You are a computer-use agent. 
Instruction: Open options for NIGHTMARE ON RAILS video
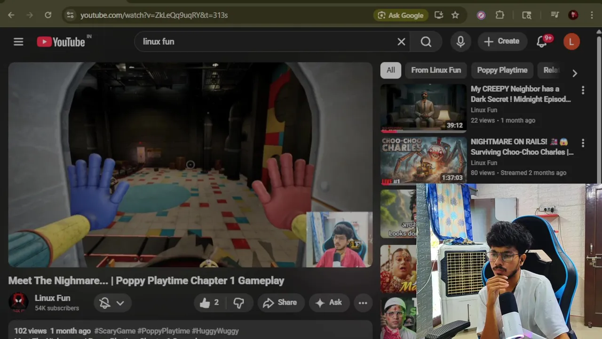pyautogui.click(x=583, y=143)
